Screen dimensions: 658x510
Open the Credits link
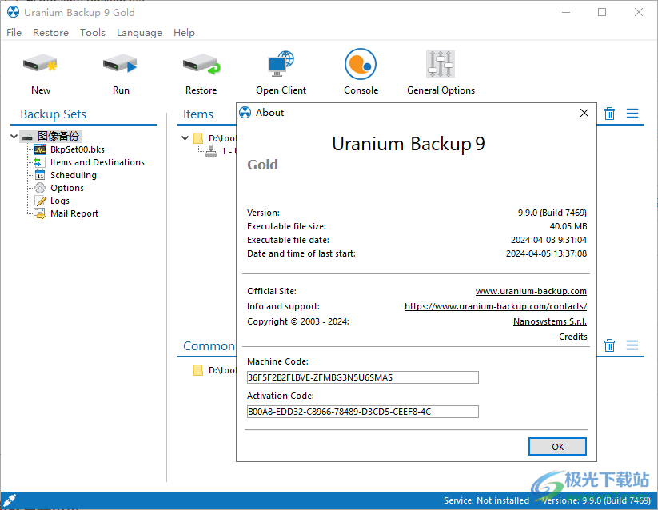coord(572,337)
